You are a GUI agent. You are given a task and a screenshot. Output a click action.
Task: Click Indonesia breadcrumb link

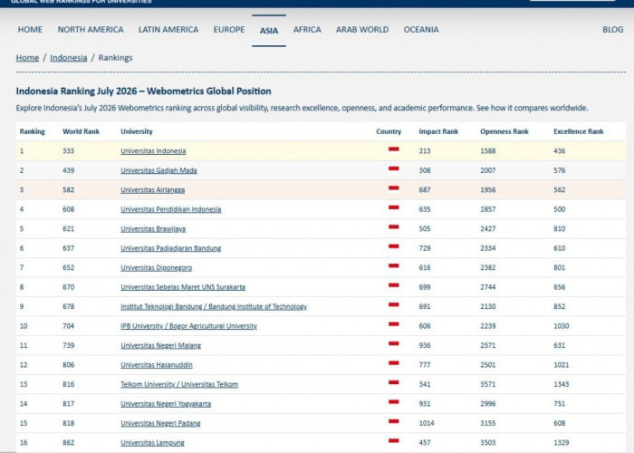[69, 58]
